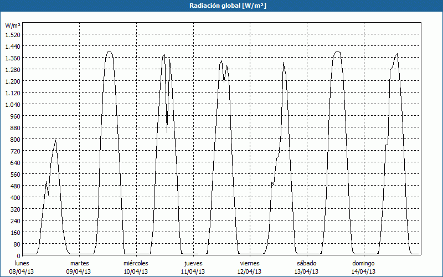
Task: Click the 'Radiación global [W/m²]' chart title
Action: pos(221,6)
